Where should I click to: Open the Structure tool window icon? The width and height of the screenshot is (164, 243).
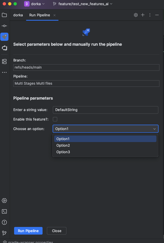coord(4,61)
